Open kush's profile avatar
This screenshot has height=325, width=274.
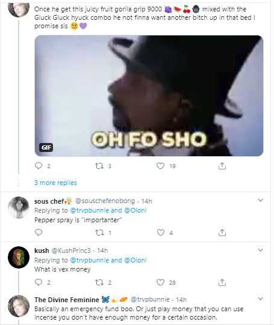click(x=19, y=257)
